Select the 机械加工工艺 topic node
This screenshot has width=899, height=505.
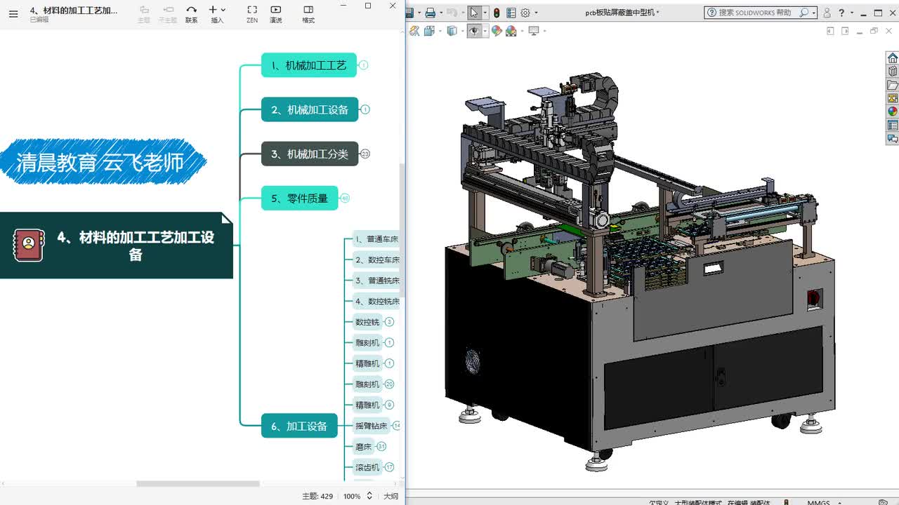(309, 65)
